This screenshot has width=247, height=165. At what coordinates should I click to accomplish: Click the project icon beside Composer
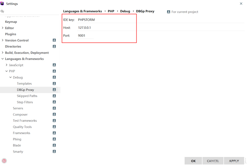tap(54, 114)
